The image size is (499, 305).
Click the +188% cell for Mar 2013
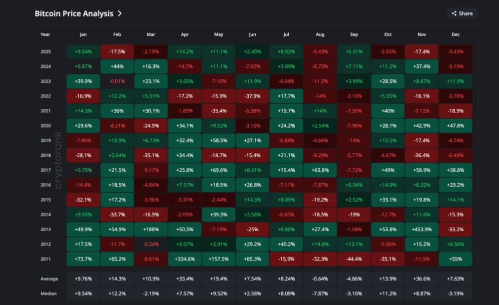[151, 230]
